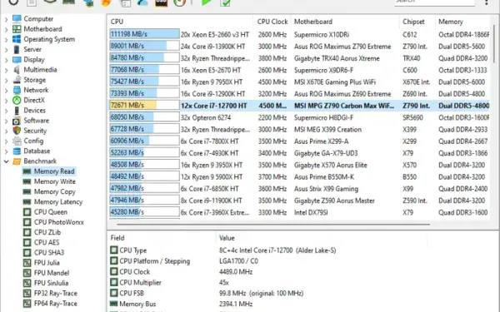Expand the Operating System tree node

click(6, 40)
